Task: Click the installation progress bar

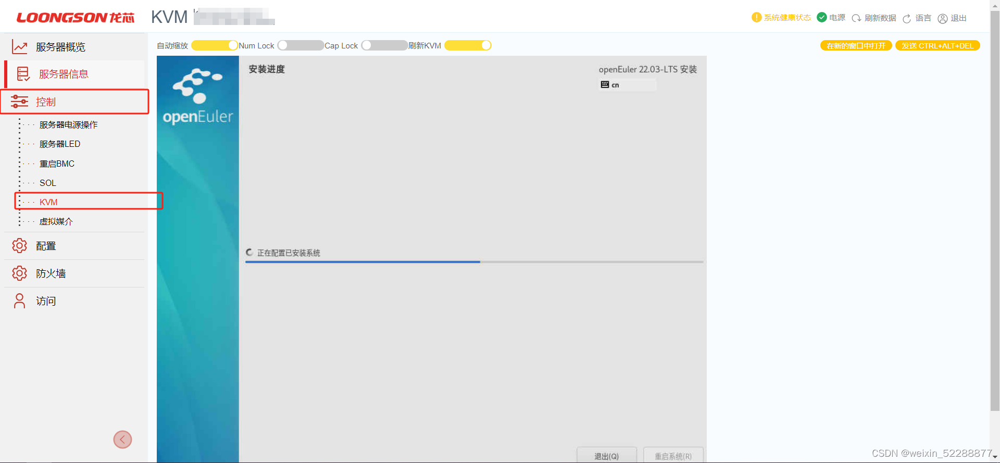Action: pyautogui.click(x=474, y=262)
